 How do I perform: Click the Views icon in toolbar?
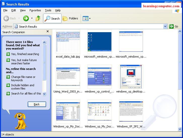[85, 18]
